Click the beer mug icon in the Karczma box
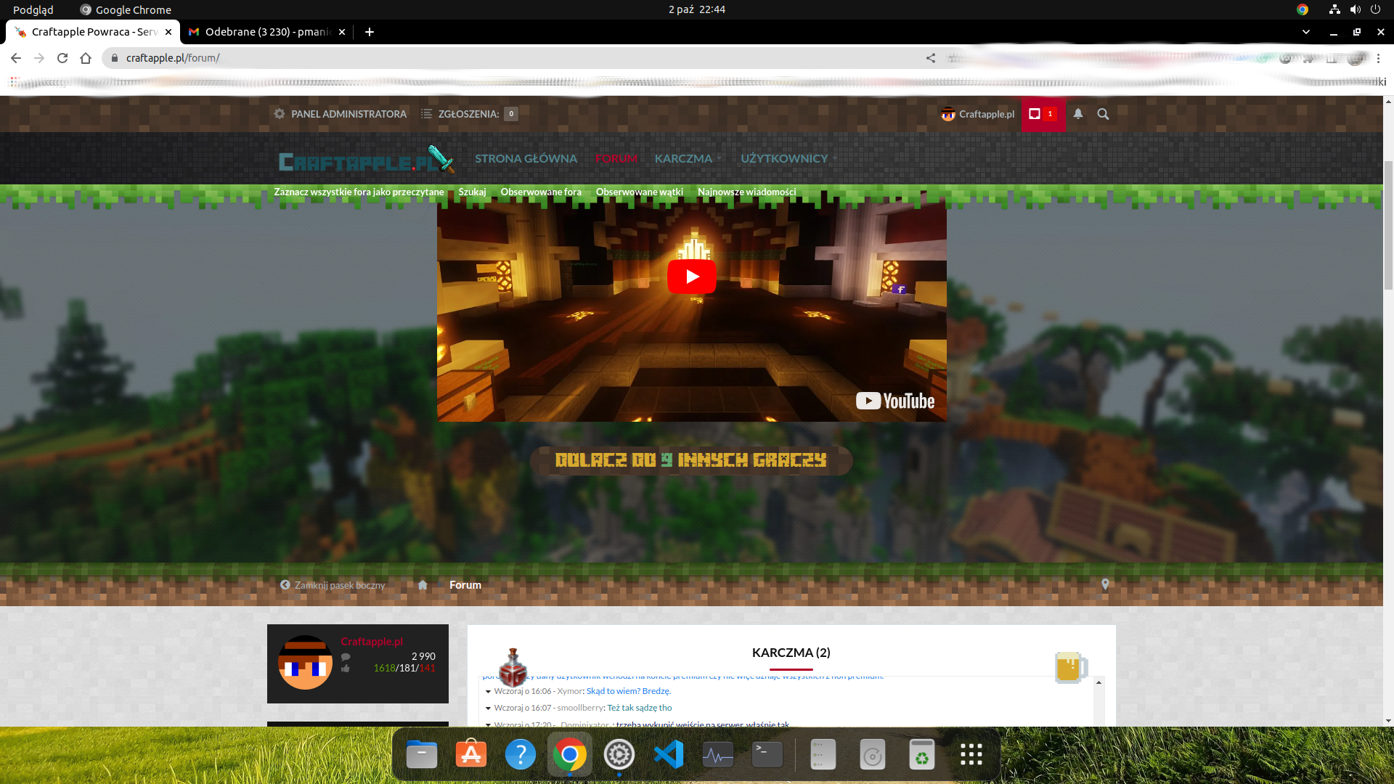The height and width of the screenshot is (784, 1394). (1070, 667)
